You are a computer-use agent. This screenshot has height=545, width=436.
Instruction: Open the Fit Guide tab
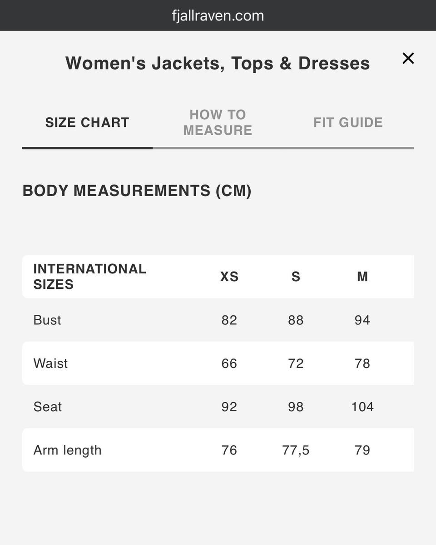pos(348,122)
